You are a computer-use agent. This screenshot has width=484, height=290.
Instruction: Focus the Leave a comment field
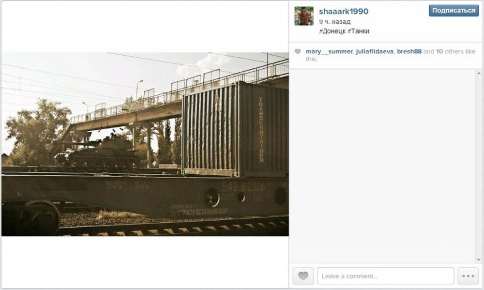(386, 276)
